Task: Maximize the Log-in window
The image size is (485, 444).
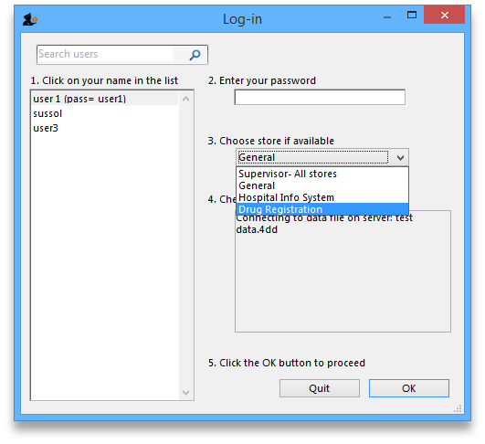Action: coord(412,15)
